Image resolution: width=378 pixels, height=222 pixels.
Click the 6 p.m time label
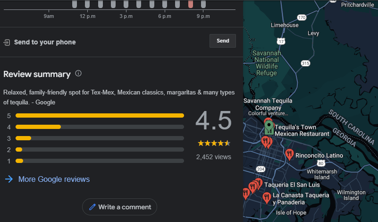click(x=165, y=16)
